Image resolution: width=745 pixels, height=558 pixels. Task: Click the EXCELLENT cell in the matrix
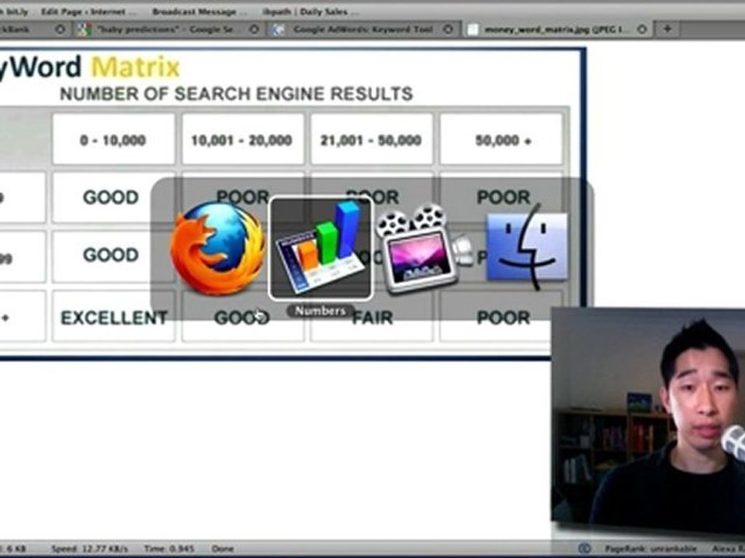click(114, 318)
